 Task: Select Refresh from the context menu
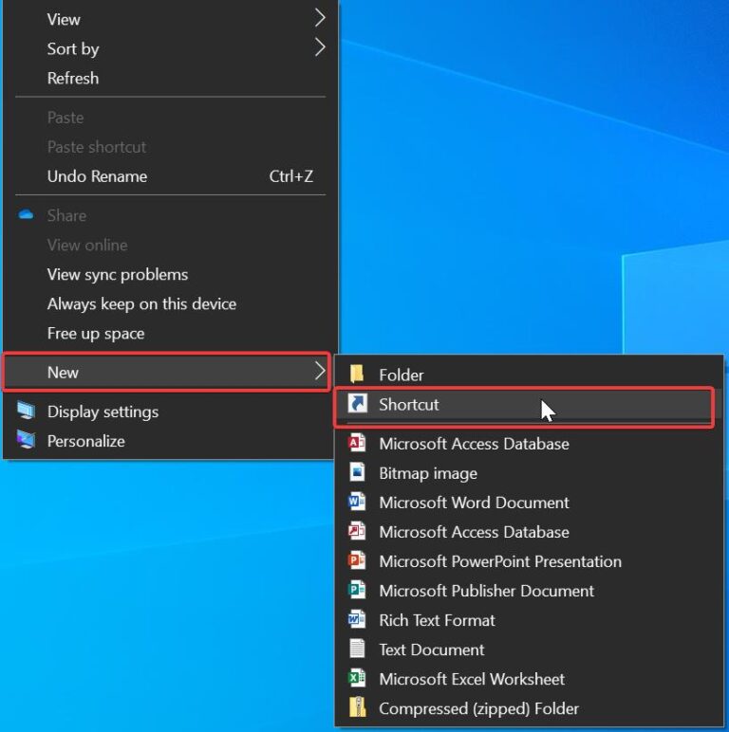tap(73, 78)
